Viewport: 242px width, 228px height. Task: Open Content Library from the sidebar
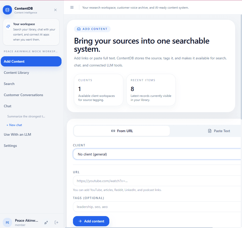16,73
